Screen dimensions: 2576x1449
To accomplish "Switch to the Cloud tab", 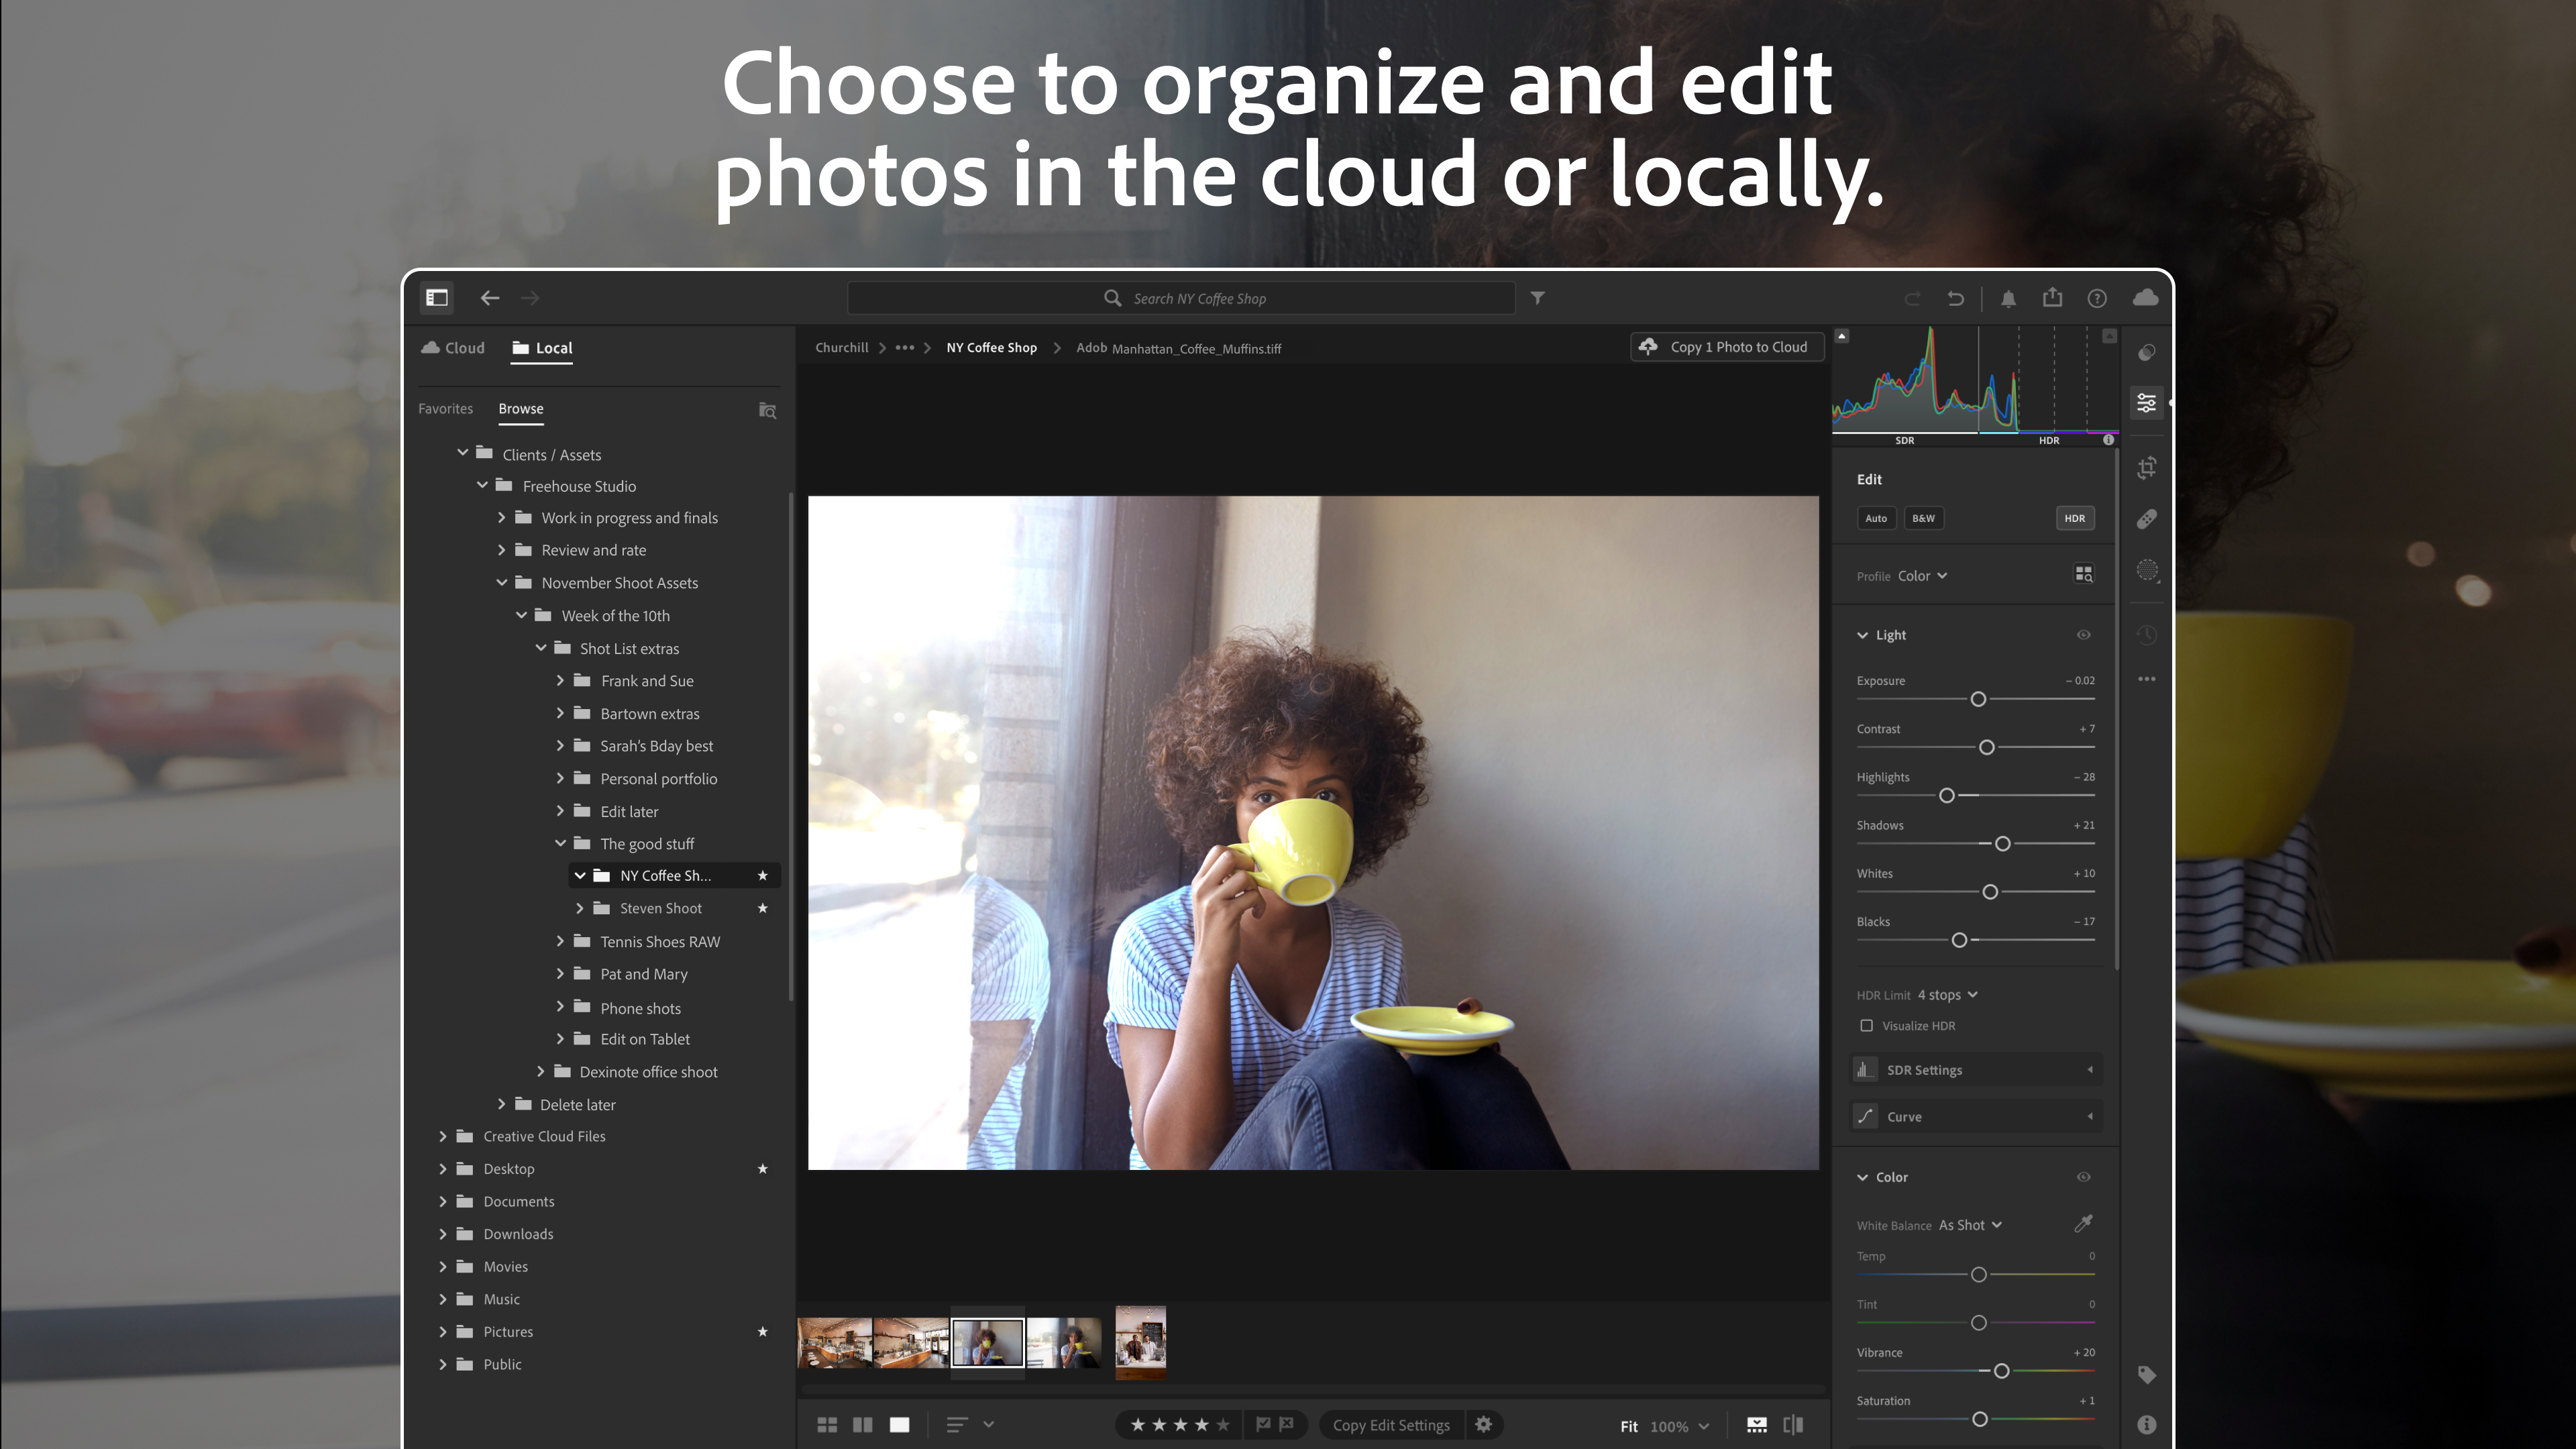I will [452, 347].
